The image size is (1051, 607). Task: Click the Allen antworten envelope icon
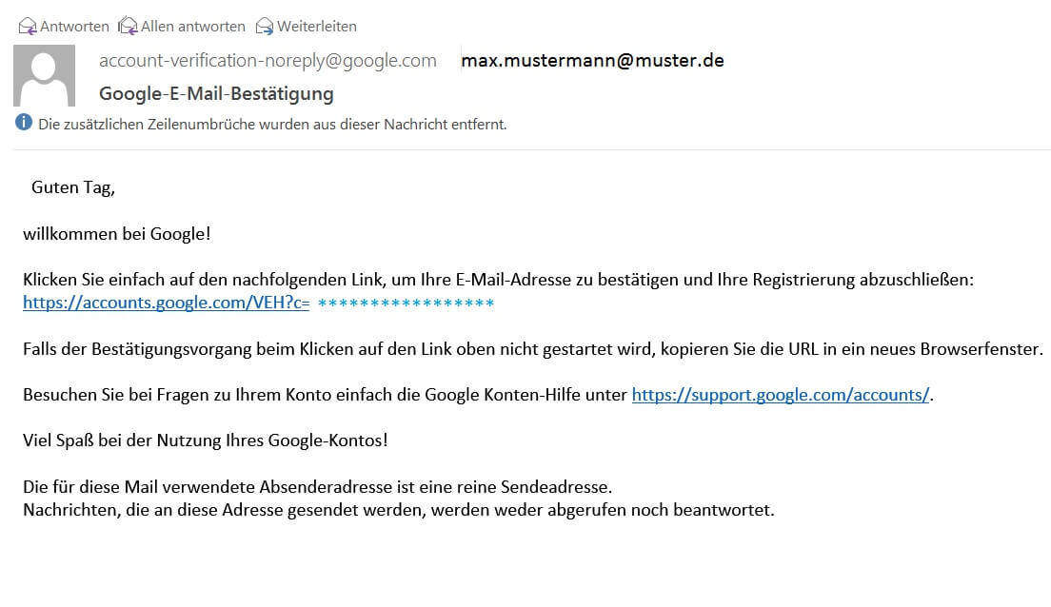point(128,26)
